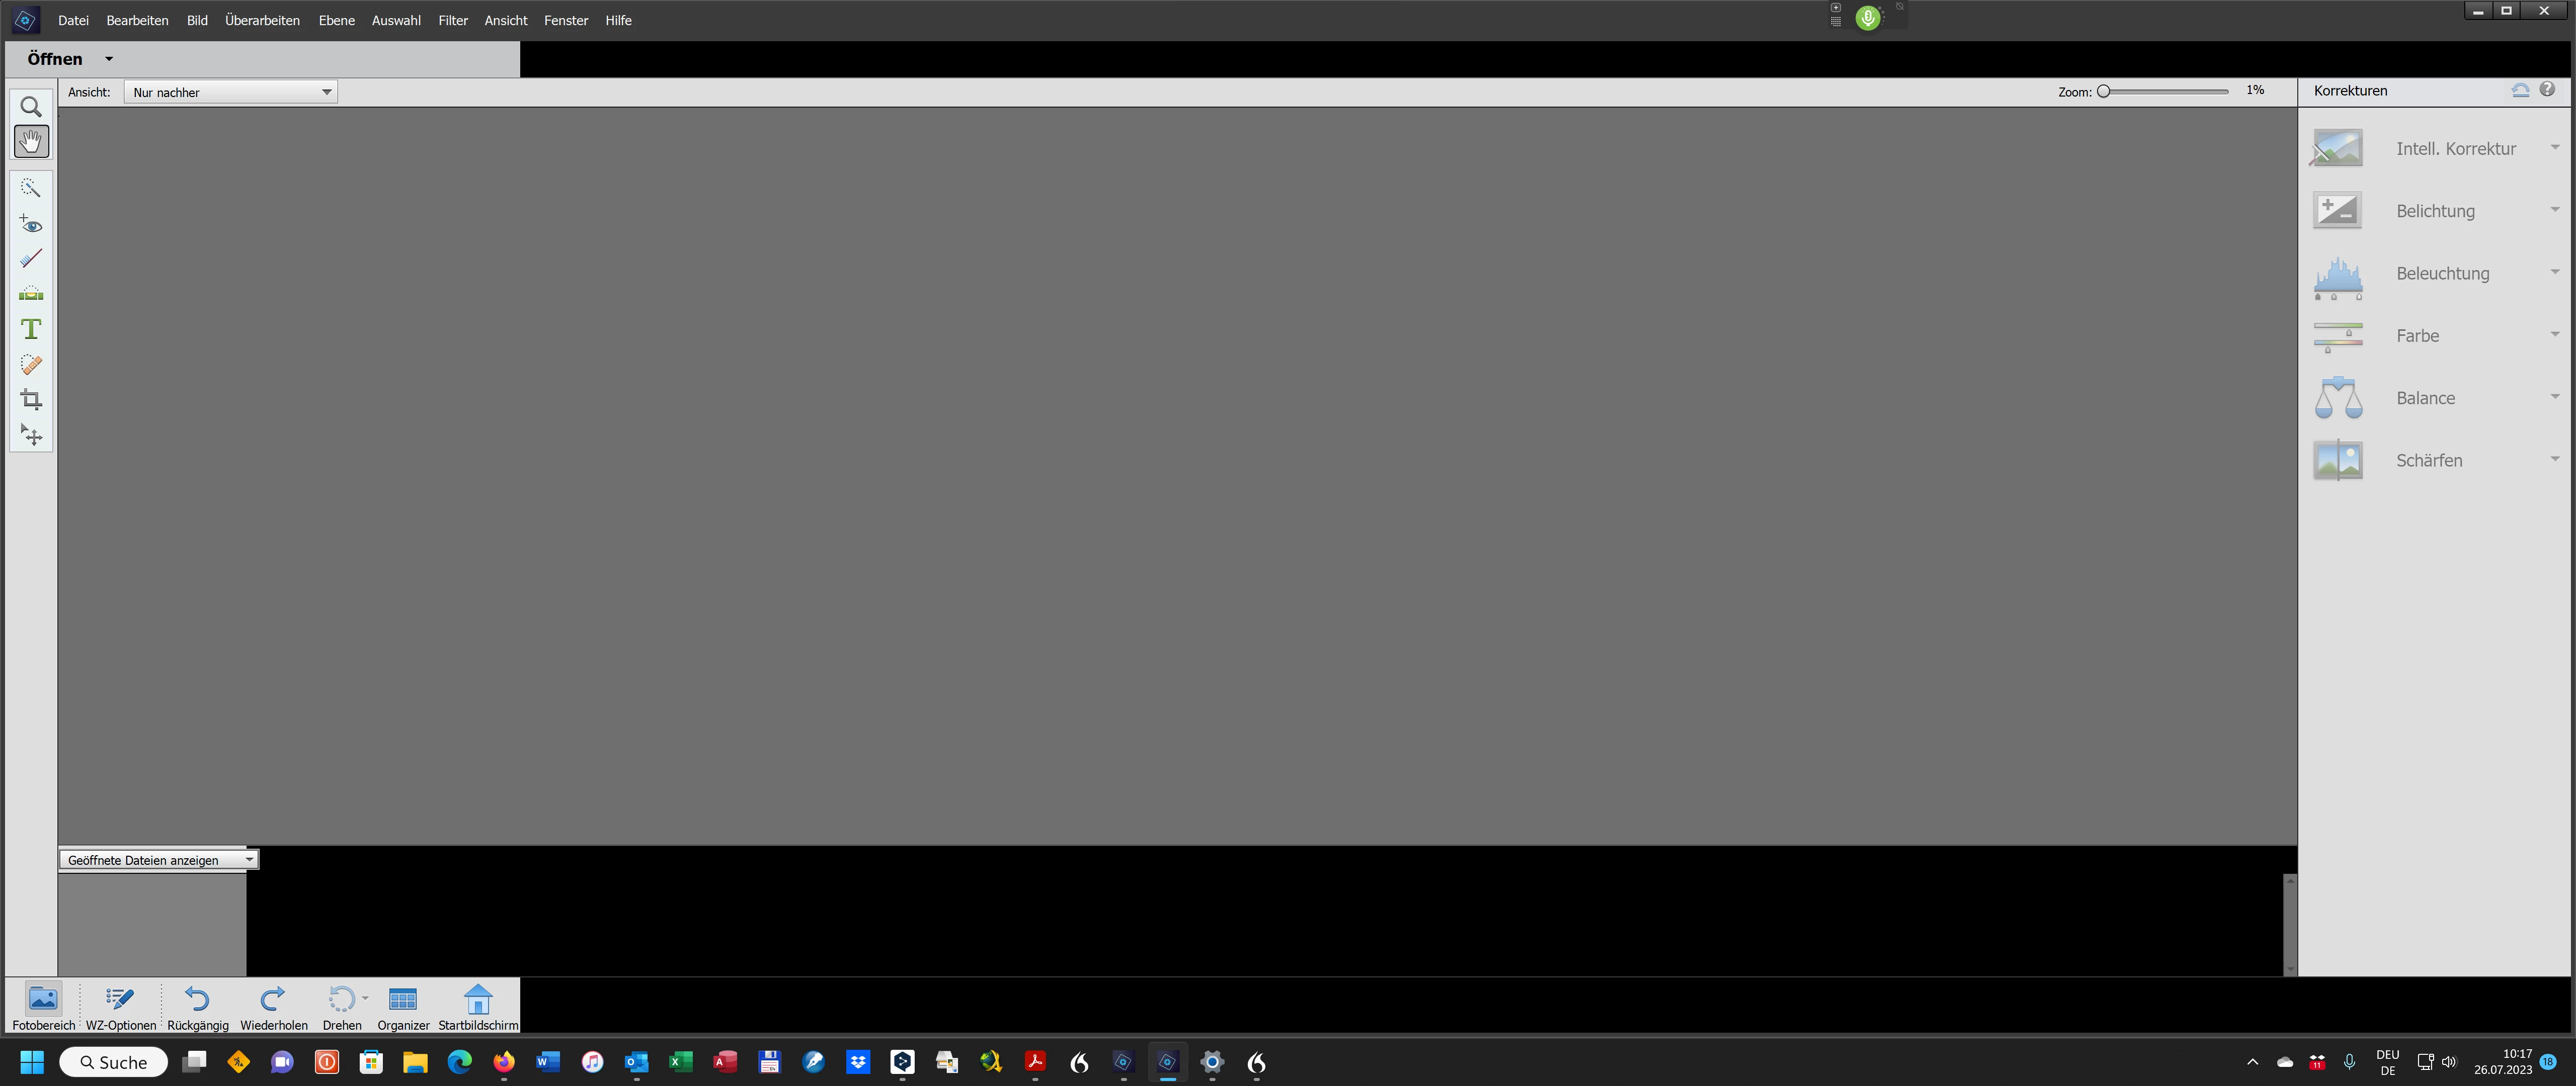This screenshot has height=1086, width=2576.
Task: Click the Zoom slider handle
Action: tap(2104, 91)
